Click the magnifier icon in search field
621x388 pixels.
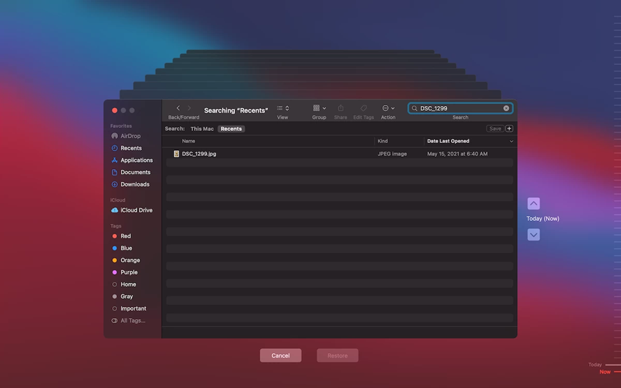(x=414, y=108)
